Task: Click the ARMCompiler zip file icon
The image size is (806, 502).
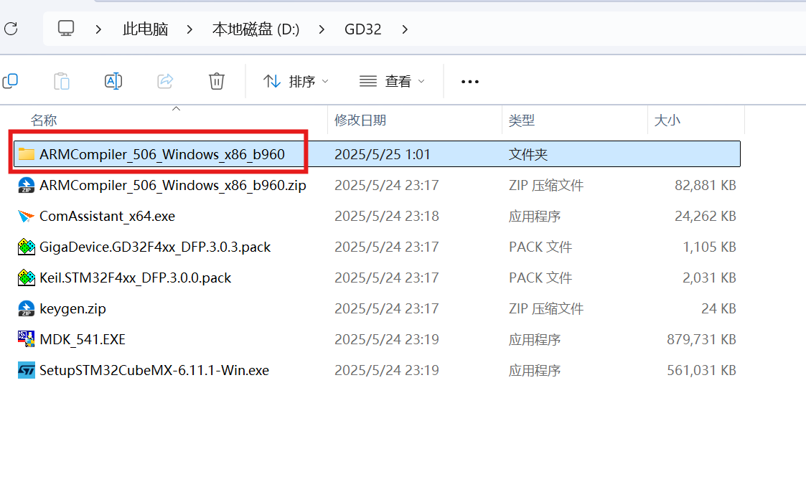Action: (27, 185)
